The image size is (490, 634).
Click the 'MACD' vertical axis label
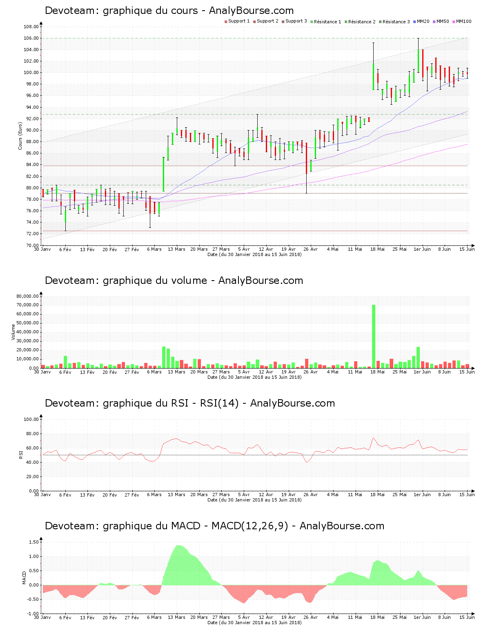(x=24, y=578)
